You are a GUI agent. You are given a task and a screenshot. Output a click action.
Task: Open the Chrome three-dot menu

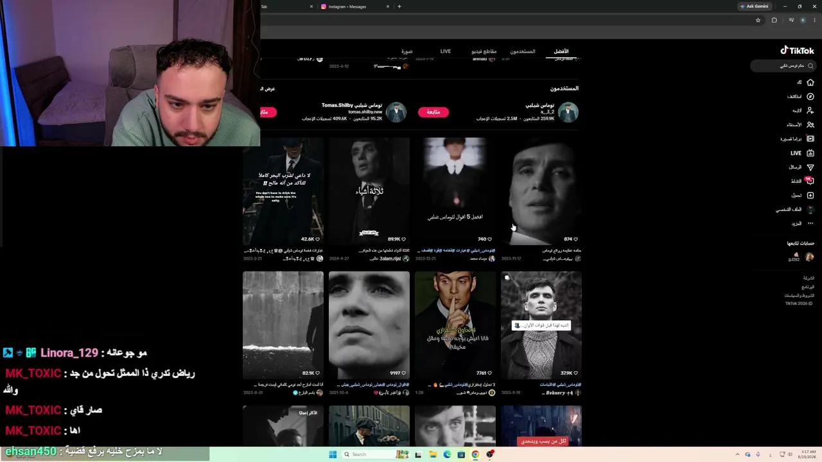coord(815,21)
